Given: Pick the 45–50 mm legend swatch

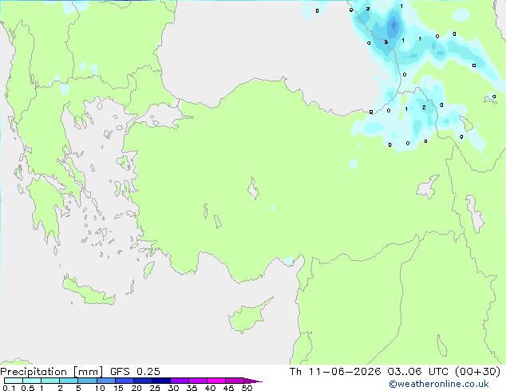Looking at the screenshot, I should tap(235, 381).
